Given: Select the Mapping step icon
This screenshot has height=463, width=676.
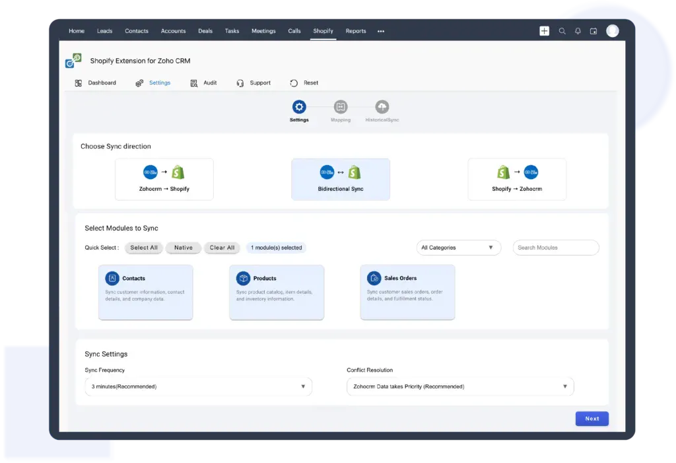Looking at the screenshot, I should [341, 106].
